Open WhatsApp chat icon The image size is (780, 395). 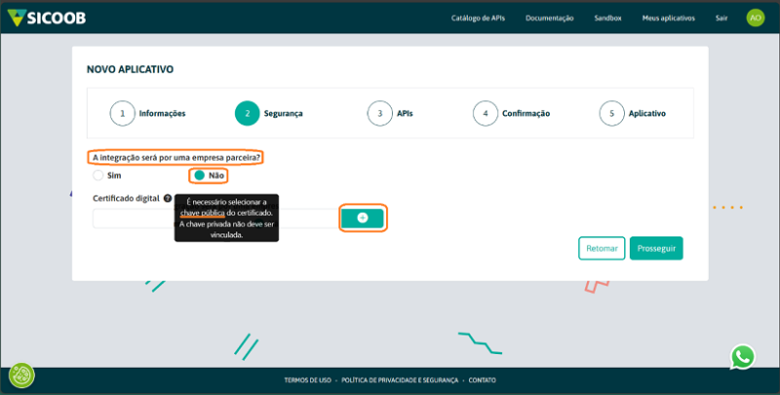point(743,357)
